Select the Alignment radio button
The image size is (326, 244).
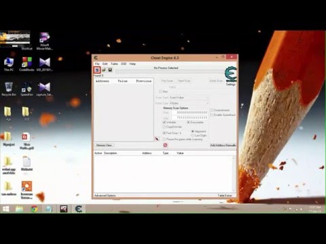(193, 131)
